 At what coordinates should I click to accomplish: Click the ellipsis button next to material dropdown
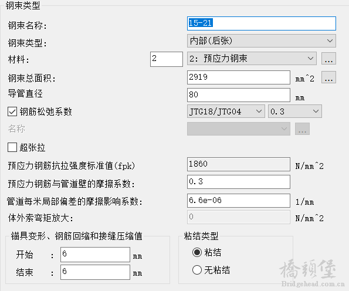point(328,59)
